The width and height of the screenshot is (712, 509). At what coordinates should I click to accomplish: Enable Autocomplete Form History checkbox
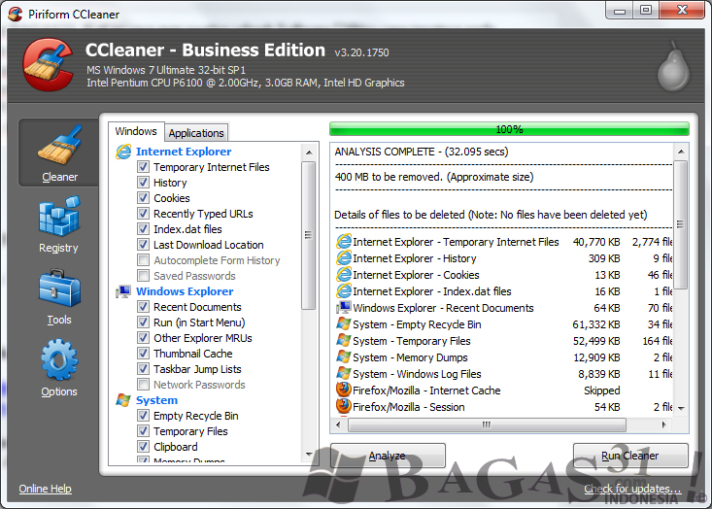tap(143, 260)
